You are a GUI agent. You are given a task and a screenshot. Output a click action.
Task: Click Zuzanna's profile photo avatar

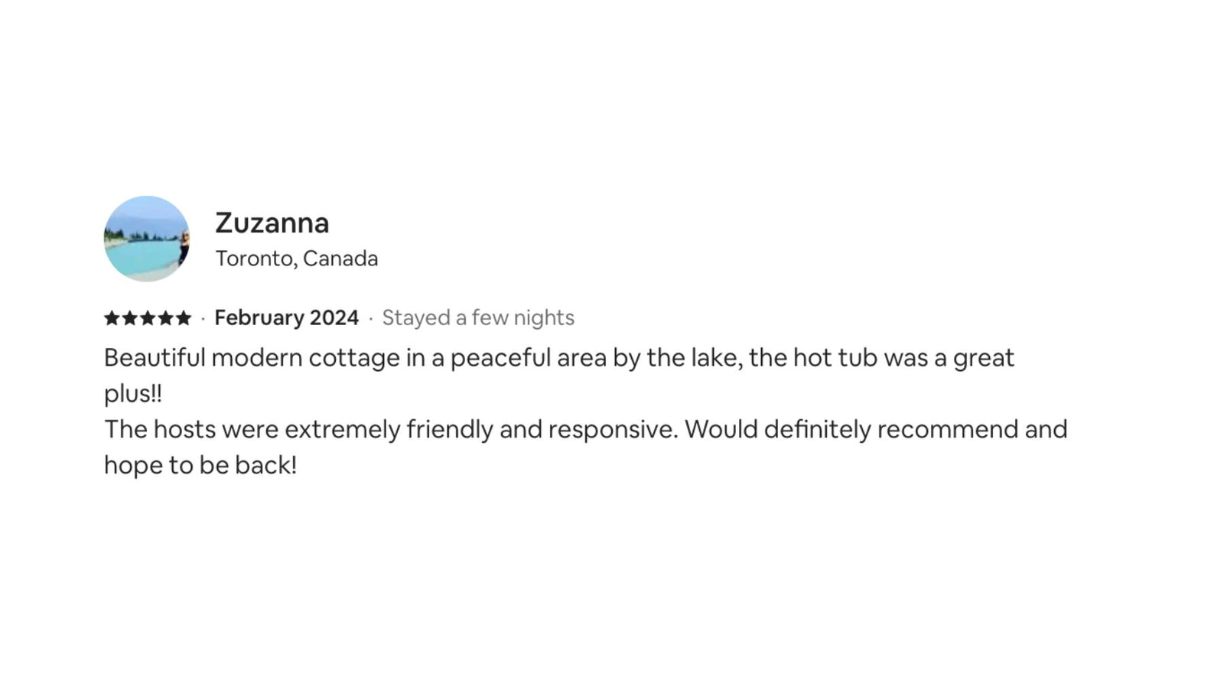(x=147, y=239)
